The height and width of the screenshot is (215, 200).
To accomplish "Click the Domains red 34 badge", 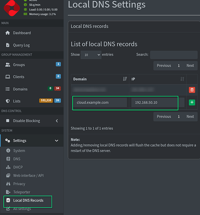I will (x=58, y=88).
